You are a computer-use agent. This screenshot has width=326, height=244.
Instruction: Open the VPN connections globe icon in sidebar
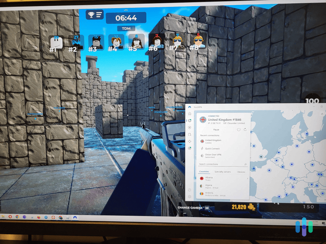click(190, 121)
